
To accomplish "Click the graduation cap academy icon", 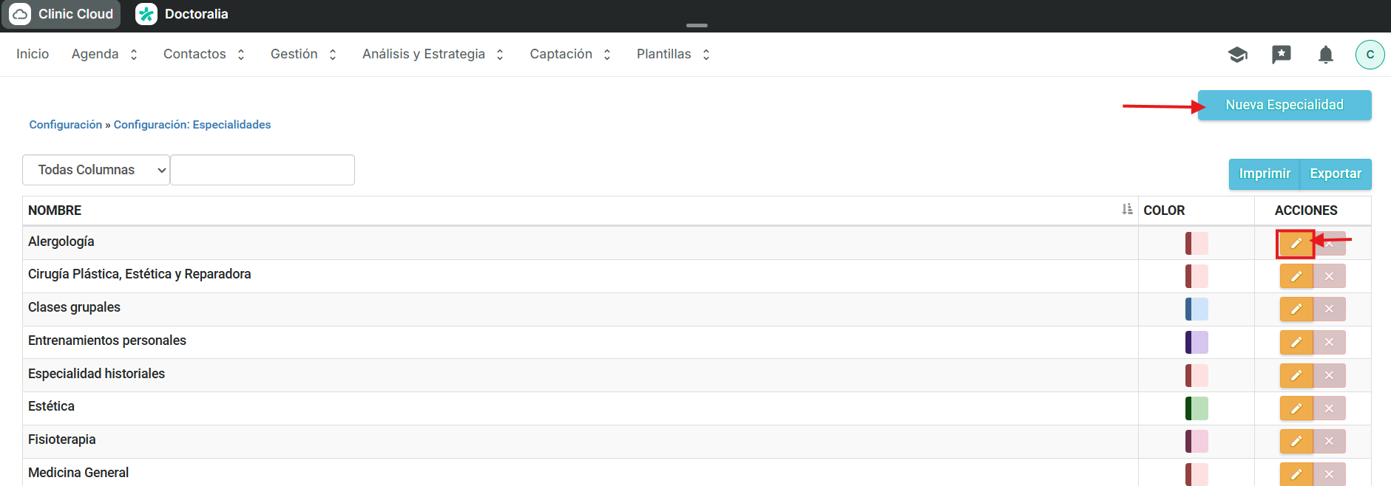I will pos(1237,55).
